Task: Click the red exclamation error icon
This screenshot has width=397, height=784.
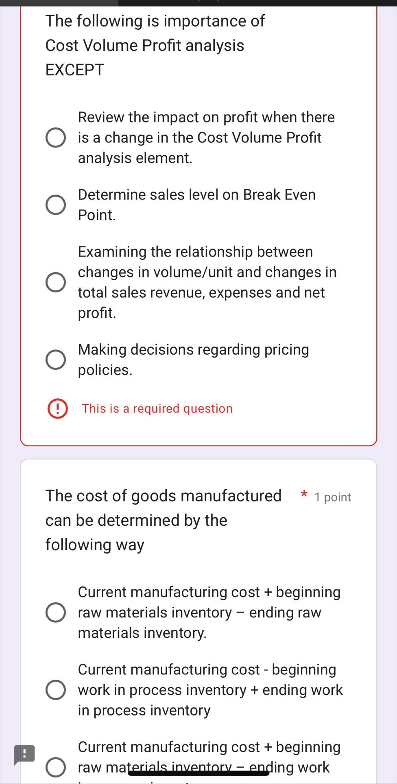Action: (58, 408)
